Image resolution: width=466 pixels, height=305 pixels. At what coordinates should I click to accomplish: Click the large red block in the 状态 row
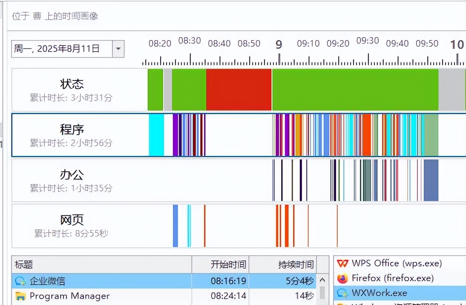(x=239, y=89)
